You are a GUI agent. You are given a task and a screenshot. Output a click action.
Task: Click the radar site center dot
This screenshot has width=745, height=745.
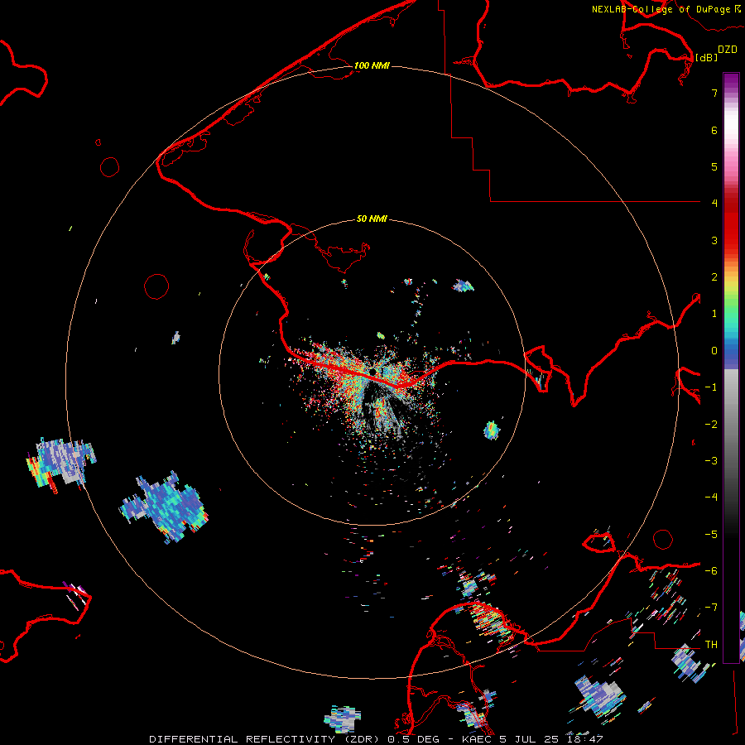373,372
